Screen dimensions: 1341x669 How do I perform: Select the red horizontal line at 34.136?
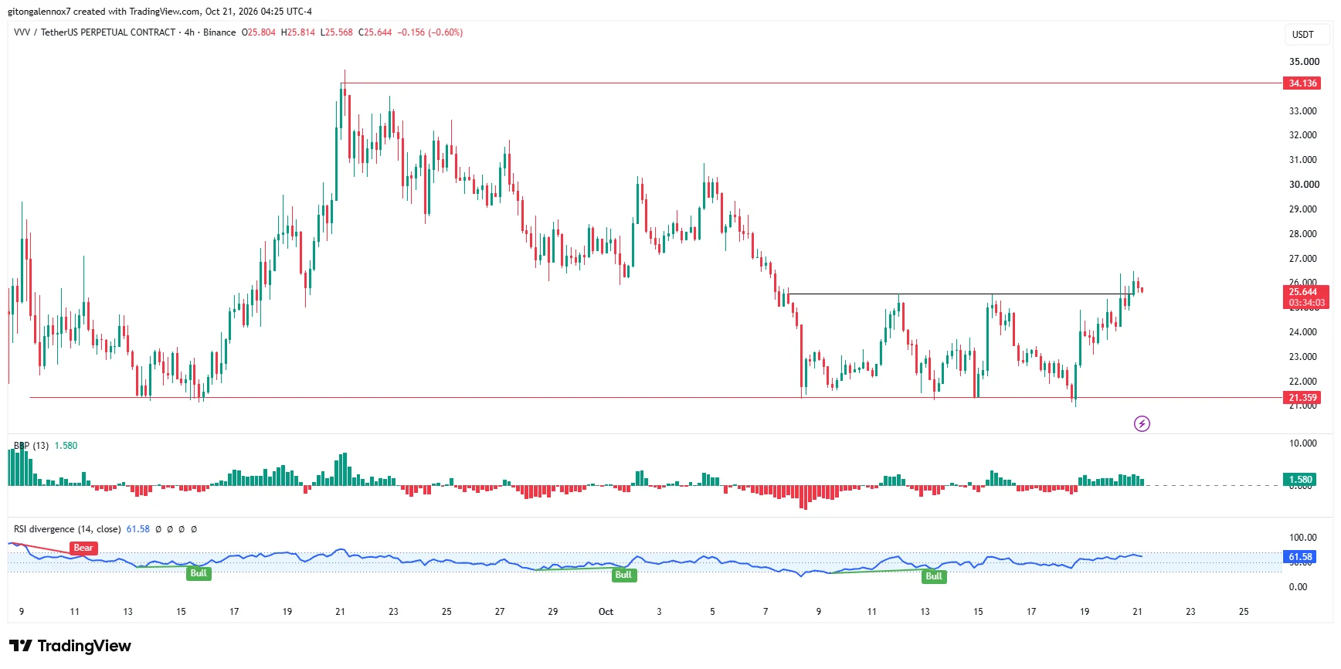click(811, 83)
